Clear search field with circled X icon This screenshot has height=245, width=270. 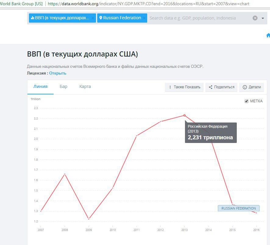pyautogui.click(x=255, y=18)
